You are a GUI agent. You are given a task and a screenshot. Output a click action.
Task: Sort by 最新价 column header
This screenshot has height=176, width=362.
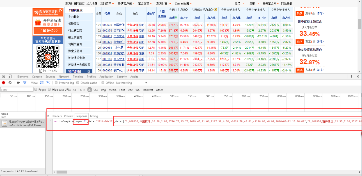151,14
